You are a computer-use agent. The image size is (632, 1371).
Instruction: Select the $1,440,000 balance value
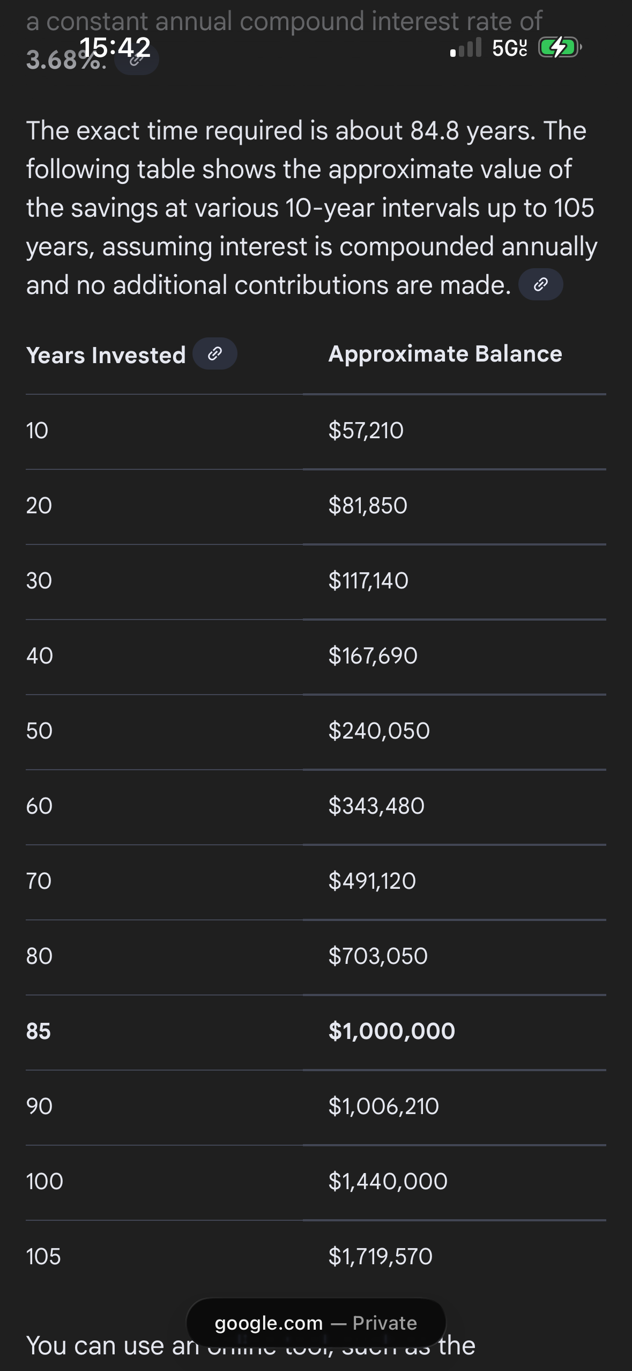pyautogui.click(x=388, y=1181)
